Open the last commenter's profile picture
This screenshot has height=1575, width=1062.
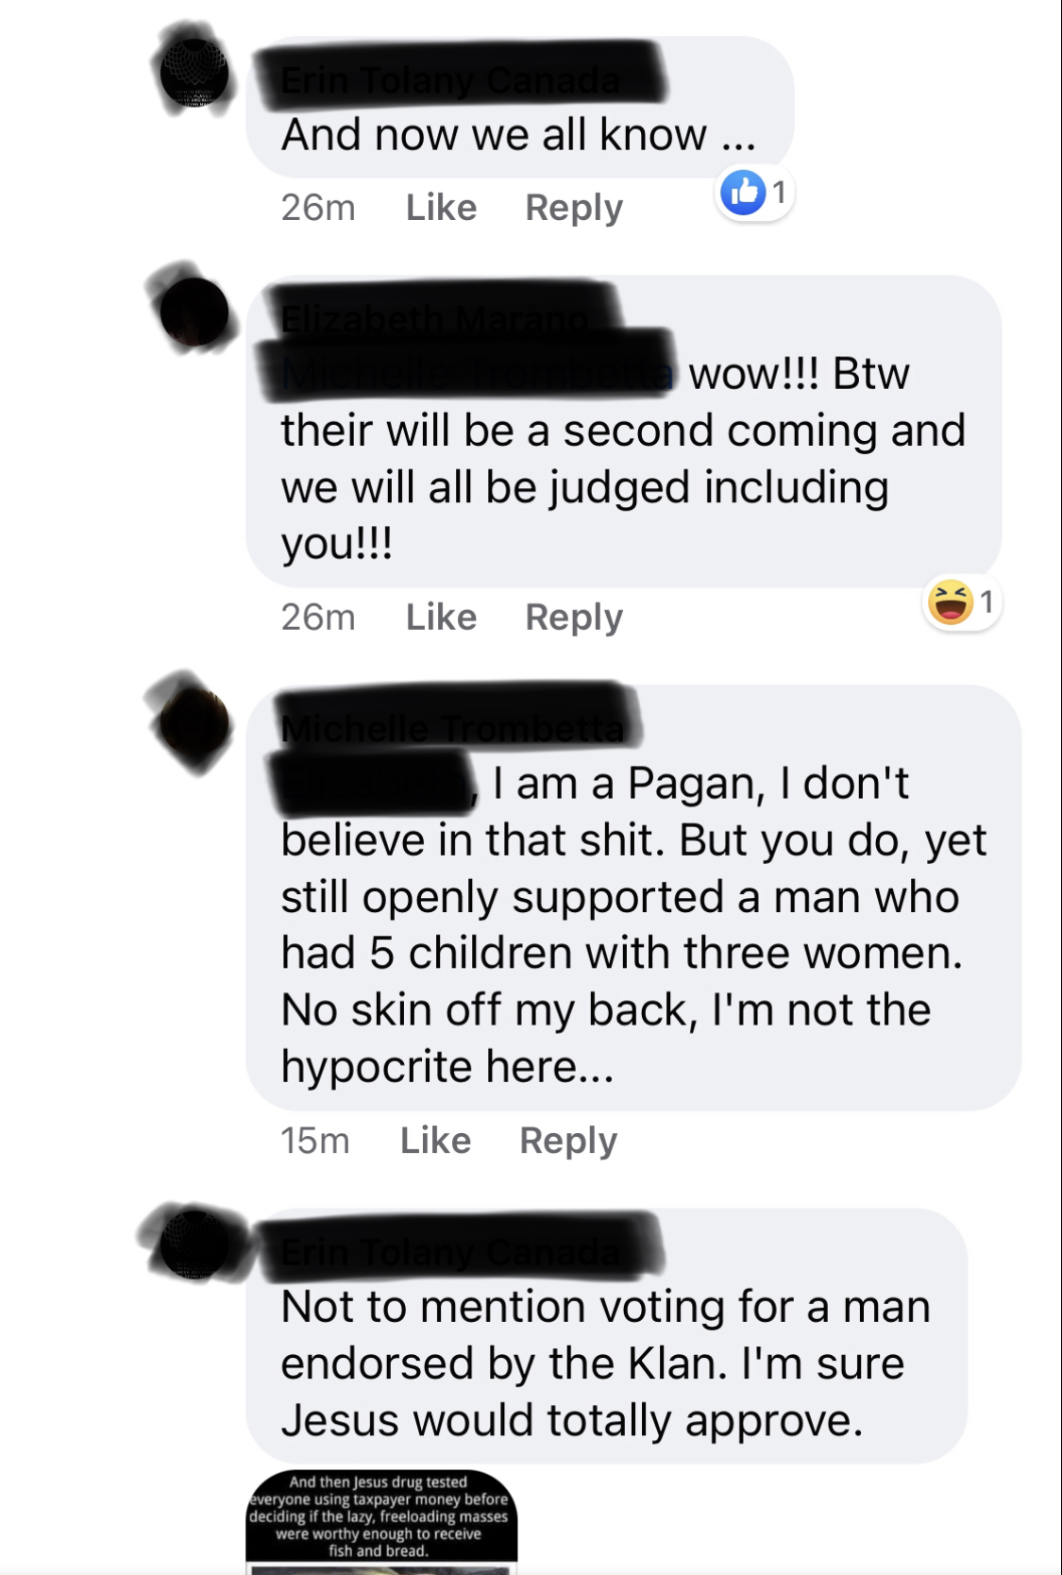(x=194, y=1245)
